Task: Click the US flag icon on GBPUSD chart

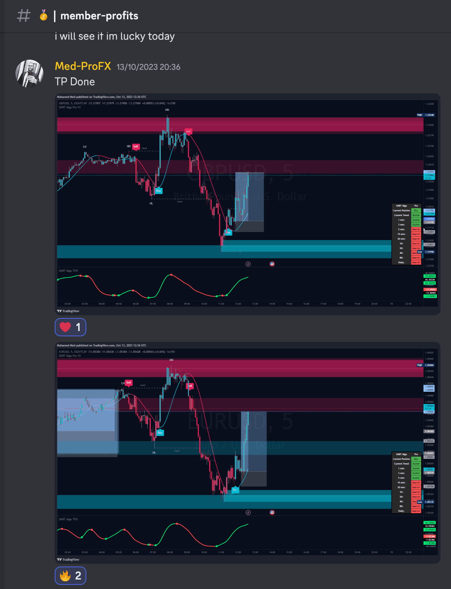Action: tap(272, 264)
